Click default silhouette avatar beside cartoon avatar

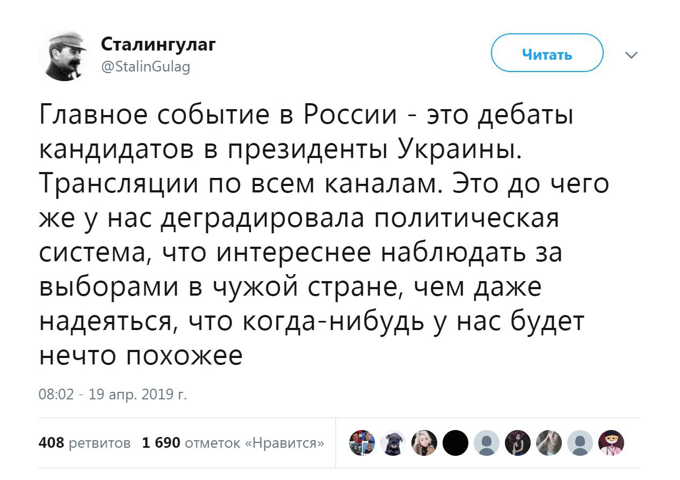tap(580, 443)
